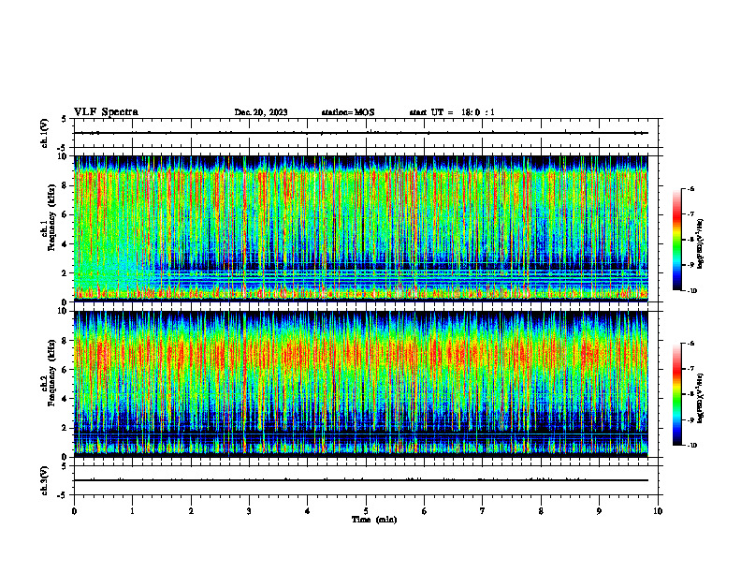Click time axis tick label "10"
Screen dimensions: 741x573
tap(658, 511)
